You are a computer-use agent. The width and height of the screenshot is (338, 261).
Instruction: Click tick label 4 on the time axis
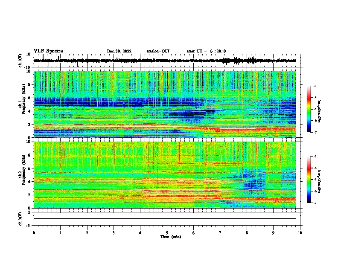point(140,233)
